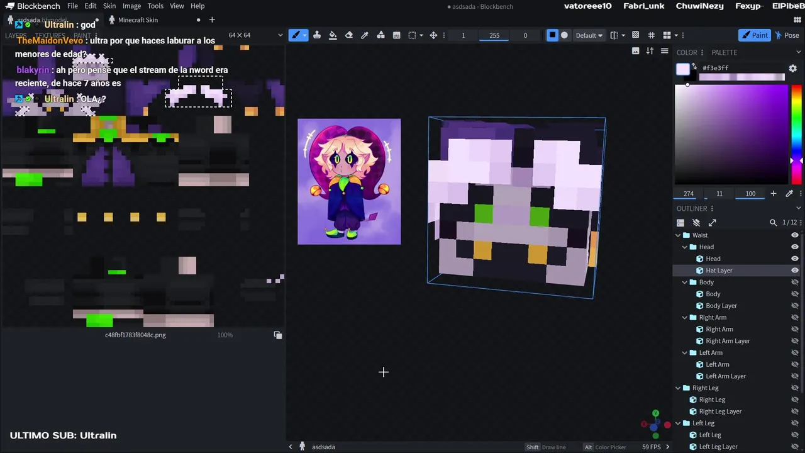Screen dimensions: 805x453
Task: Collapse the Left Arm group
Action: [x=685, y=353]
